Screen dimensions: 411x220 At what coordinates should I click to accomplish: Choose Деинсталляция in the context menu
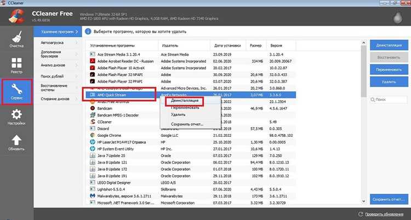coord(185,101)
